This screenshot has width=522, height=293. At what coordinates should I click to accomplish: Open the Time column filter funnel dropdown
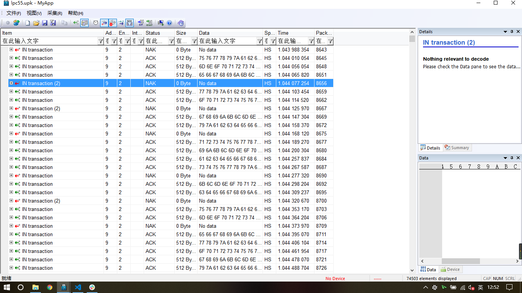pyautogui.click(x=311, y=41)
